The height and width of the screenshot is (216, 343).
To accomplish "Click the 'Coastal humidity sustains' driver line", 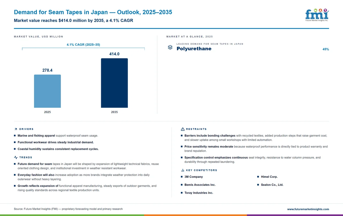I will click(x=58, y=149).
